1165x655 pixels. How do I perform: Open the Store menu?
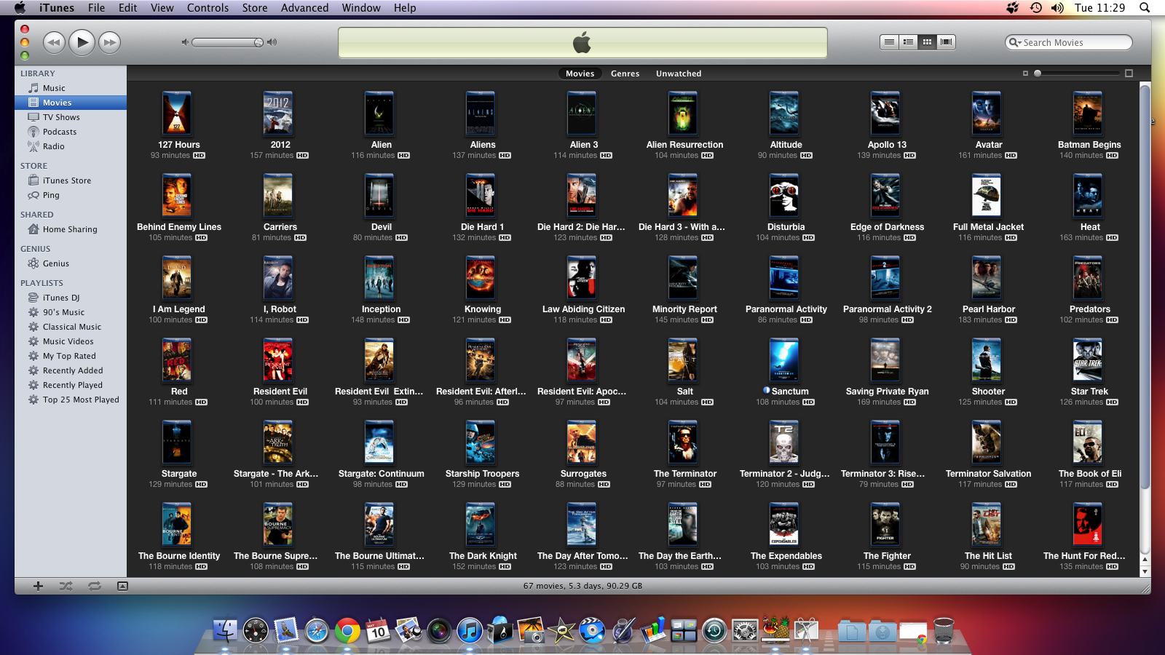point(255,8)
